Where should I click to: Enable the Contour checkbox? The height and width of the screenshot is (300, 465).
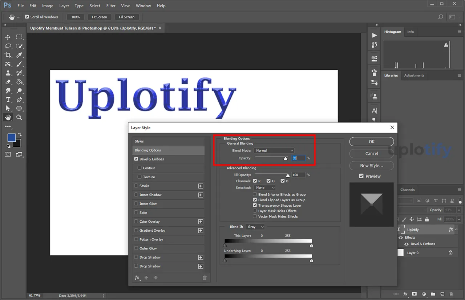tap(139, 168)
